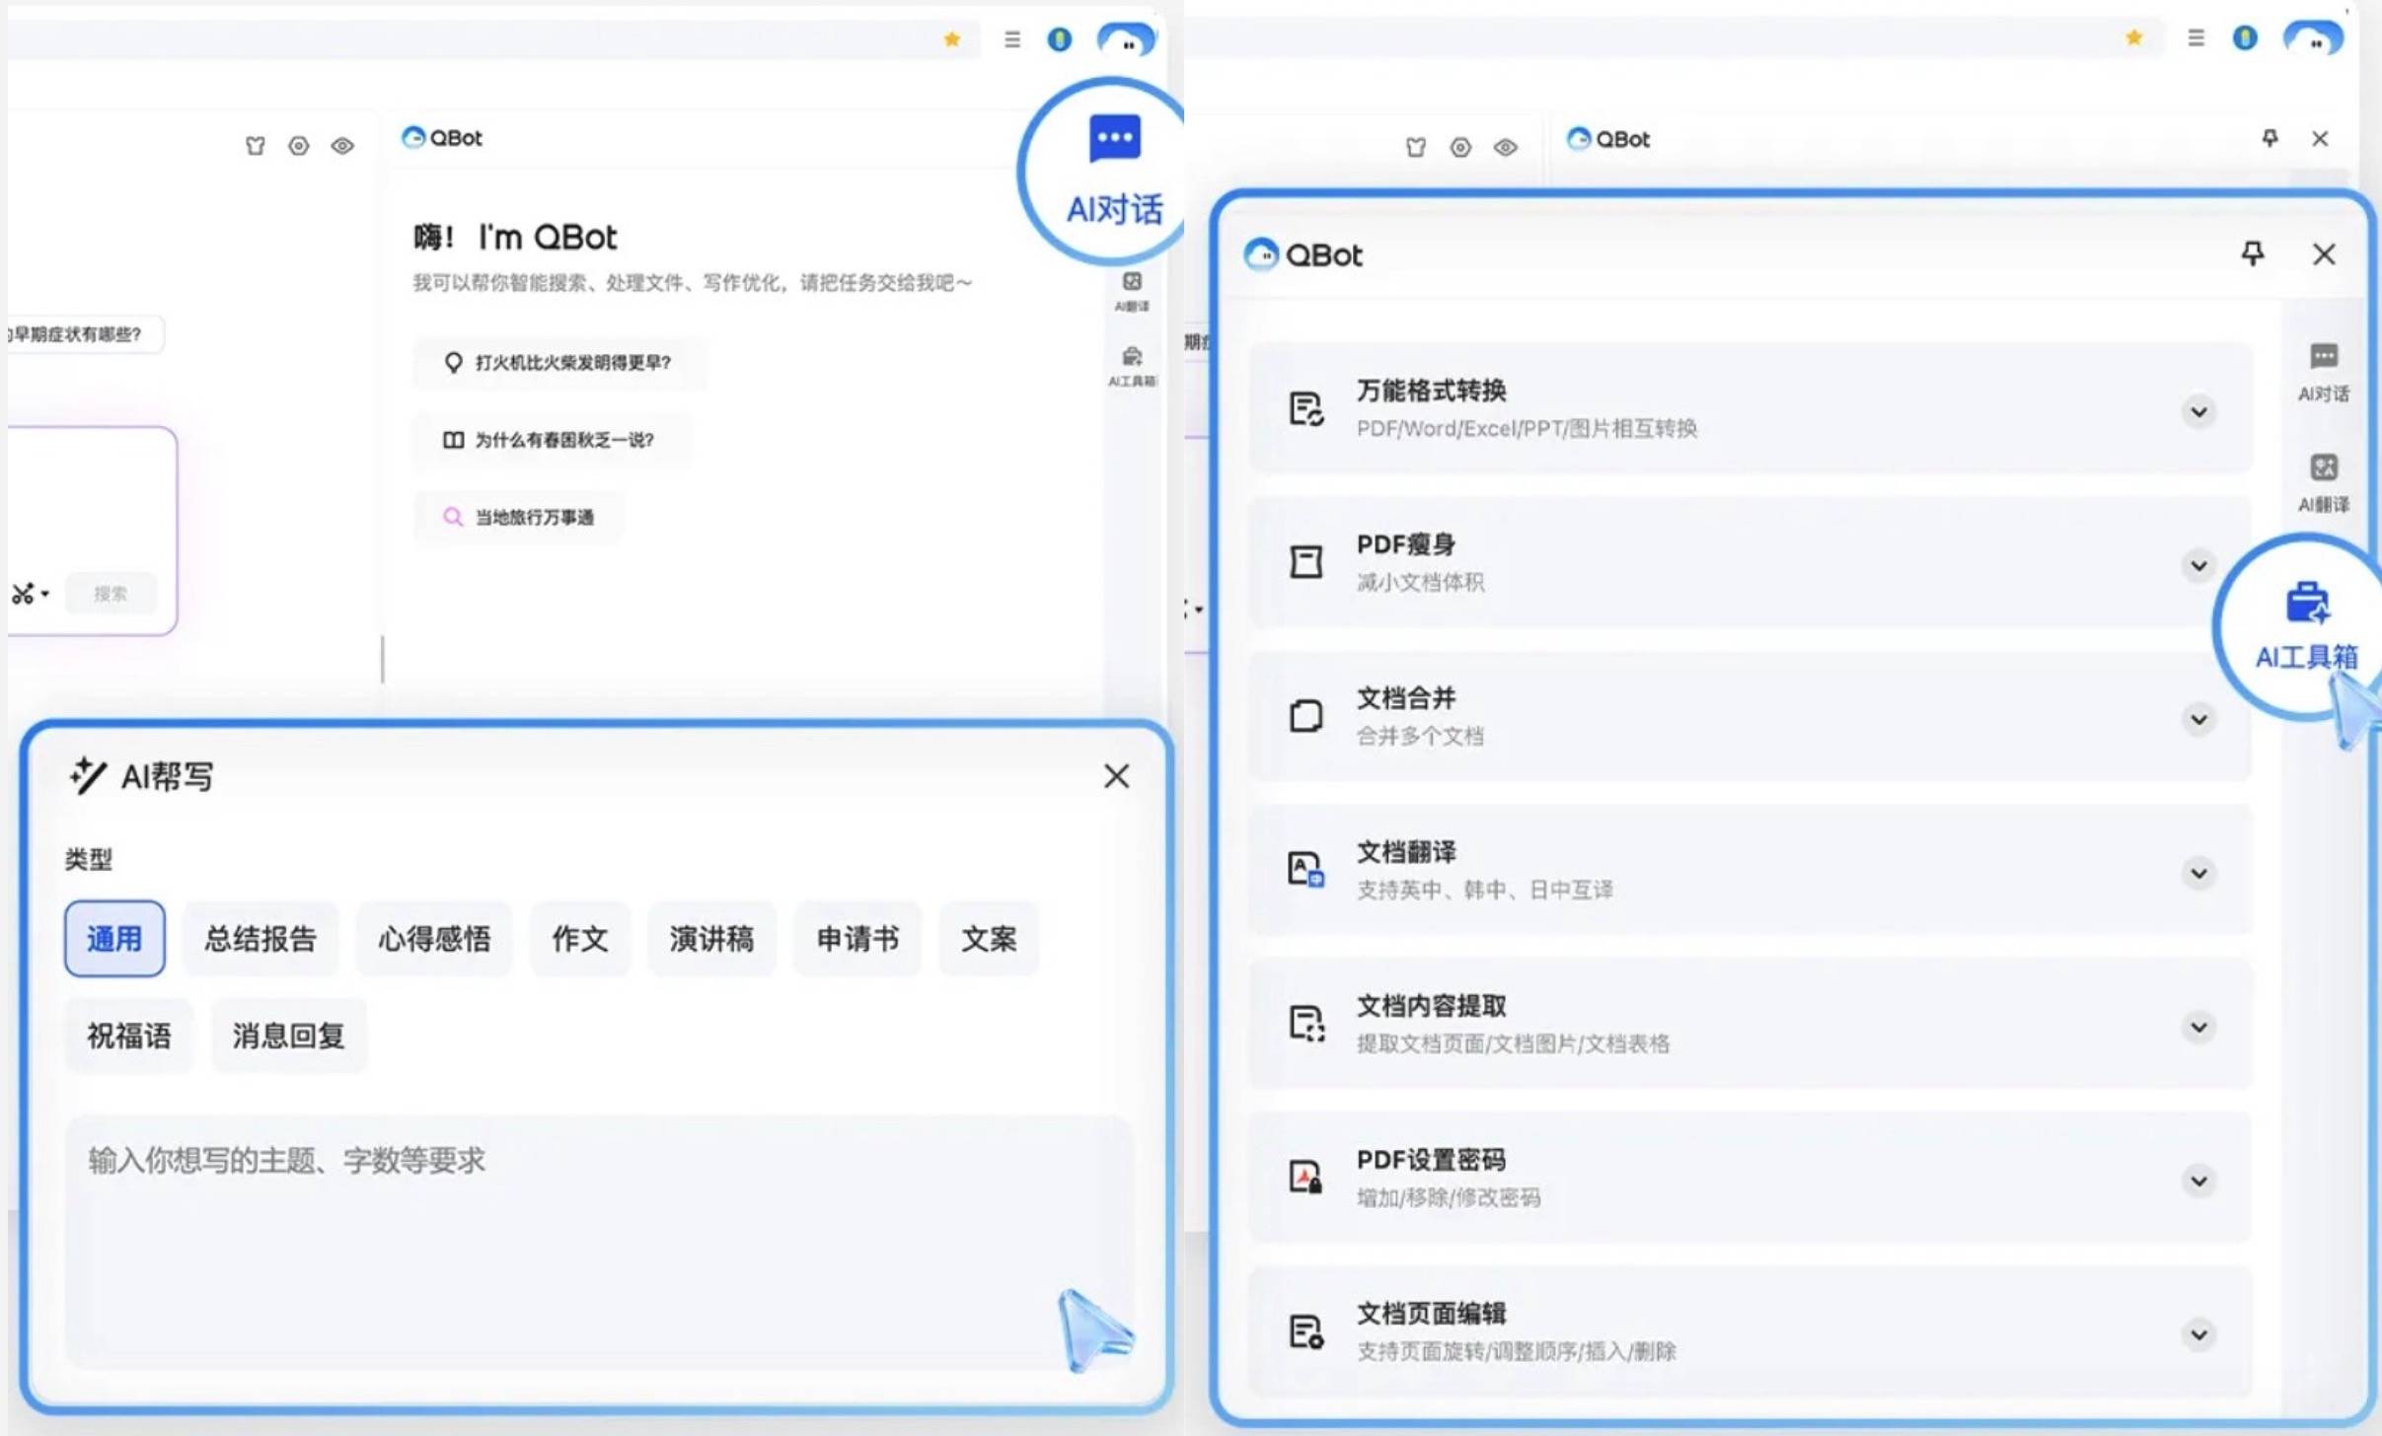Click the 文档翻译 translate icon
Image resolution: width=2382 pixels, height=1436 pixels.
tap(1306, 870)
